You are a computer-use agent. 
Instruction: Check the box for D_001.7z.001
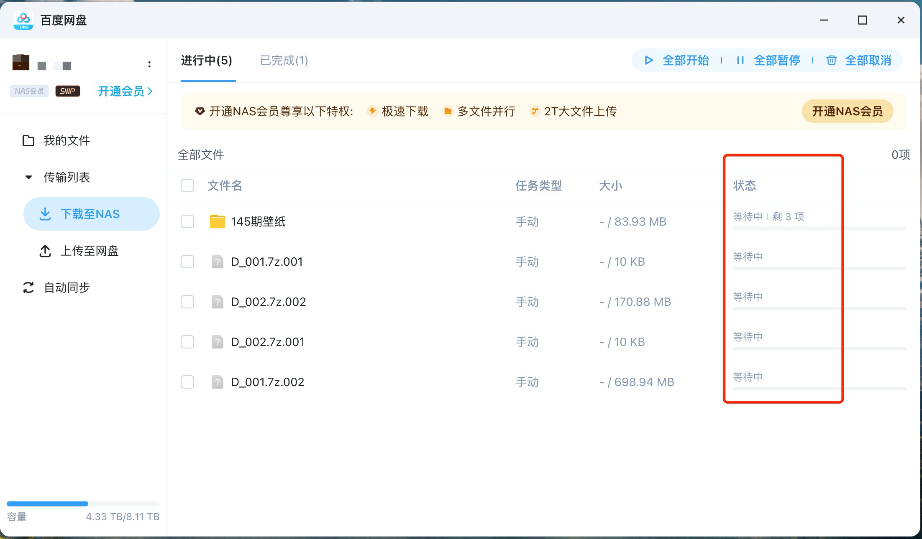tap(187, 262)
